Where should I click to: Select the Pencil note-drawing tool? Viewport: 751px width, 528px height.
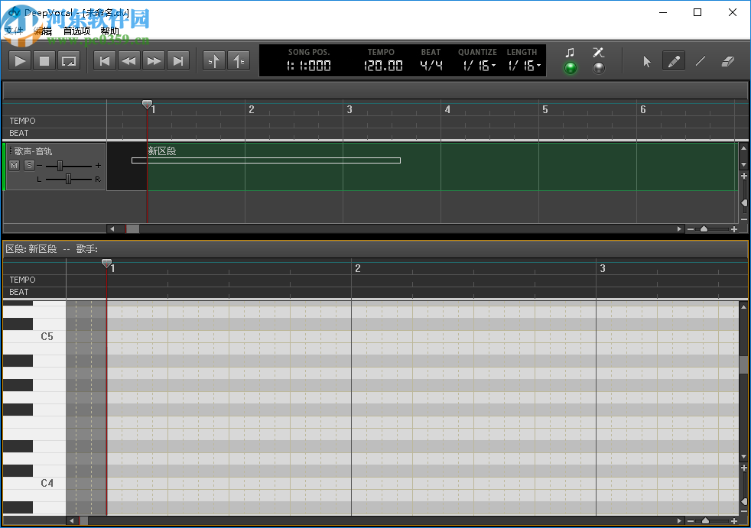click(674, 60)
